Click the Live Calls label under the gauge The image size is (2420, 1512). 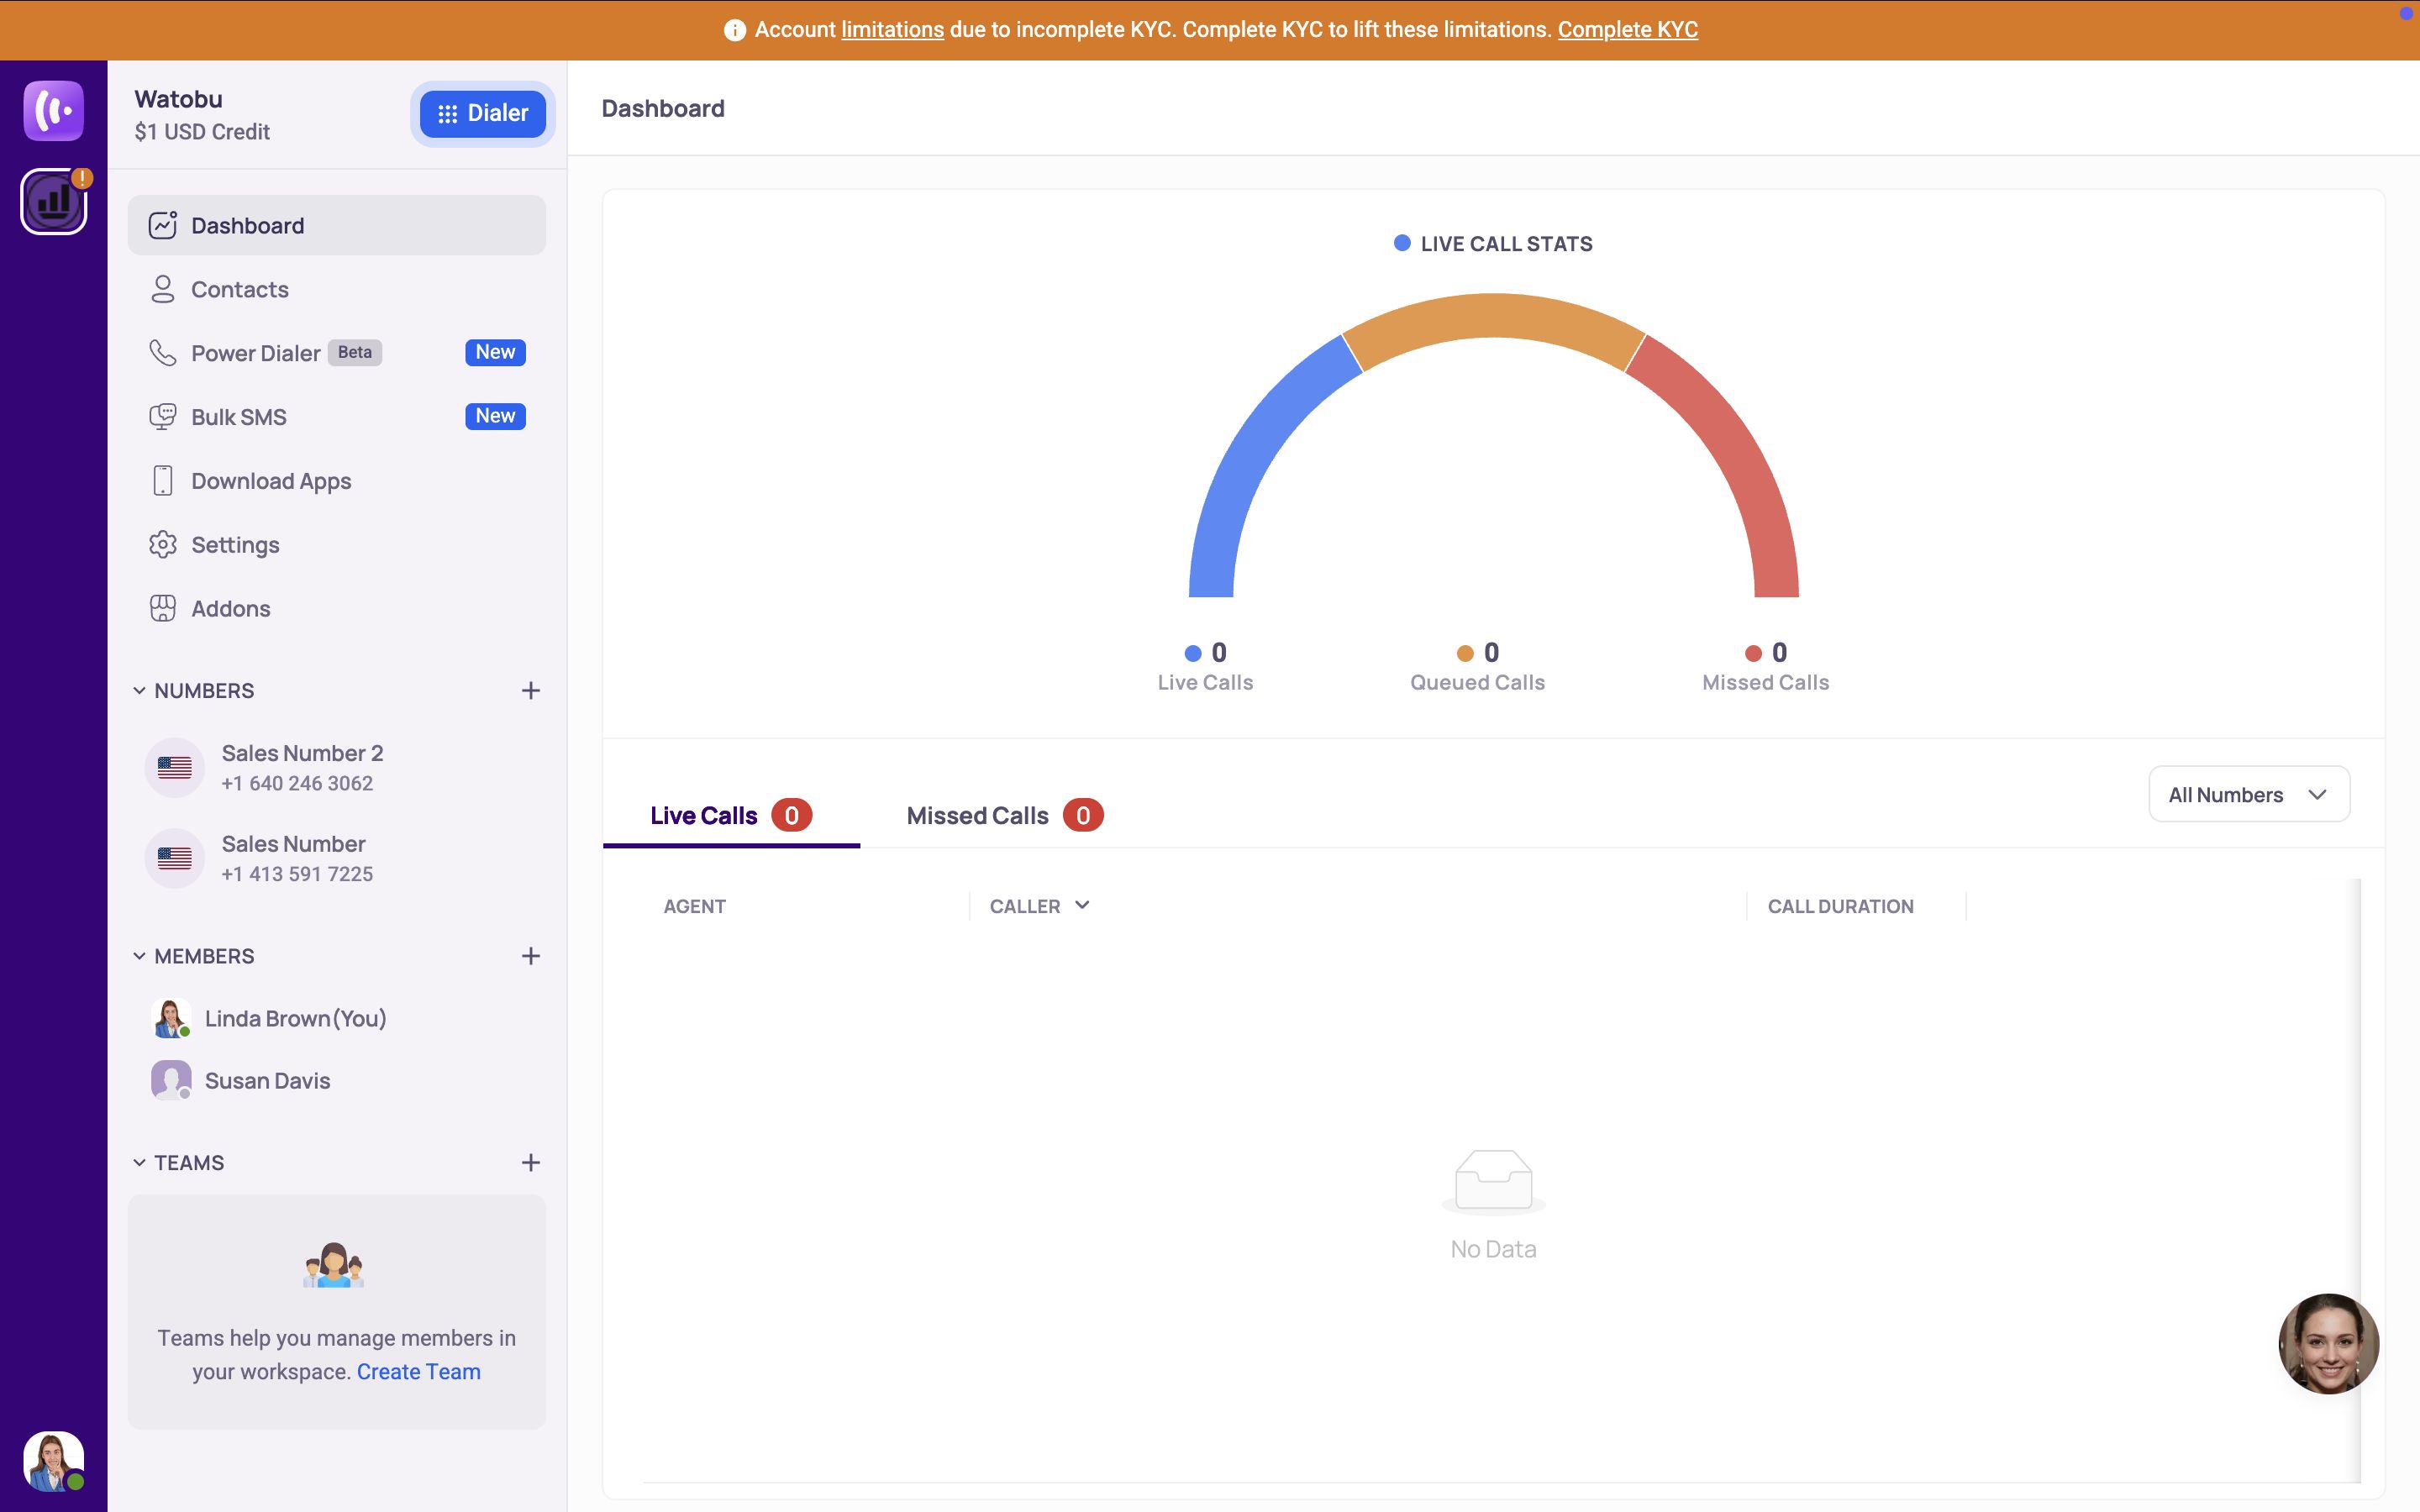pyautogui.click(x=1205, y=682)
